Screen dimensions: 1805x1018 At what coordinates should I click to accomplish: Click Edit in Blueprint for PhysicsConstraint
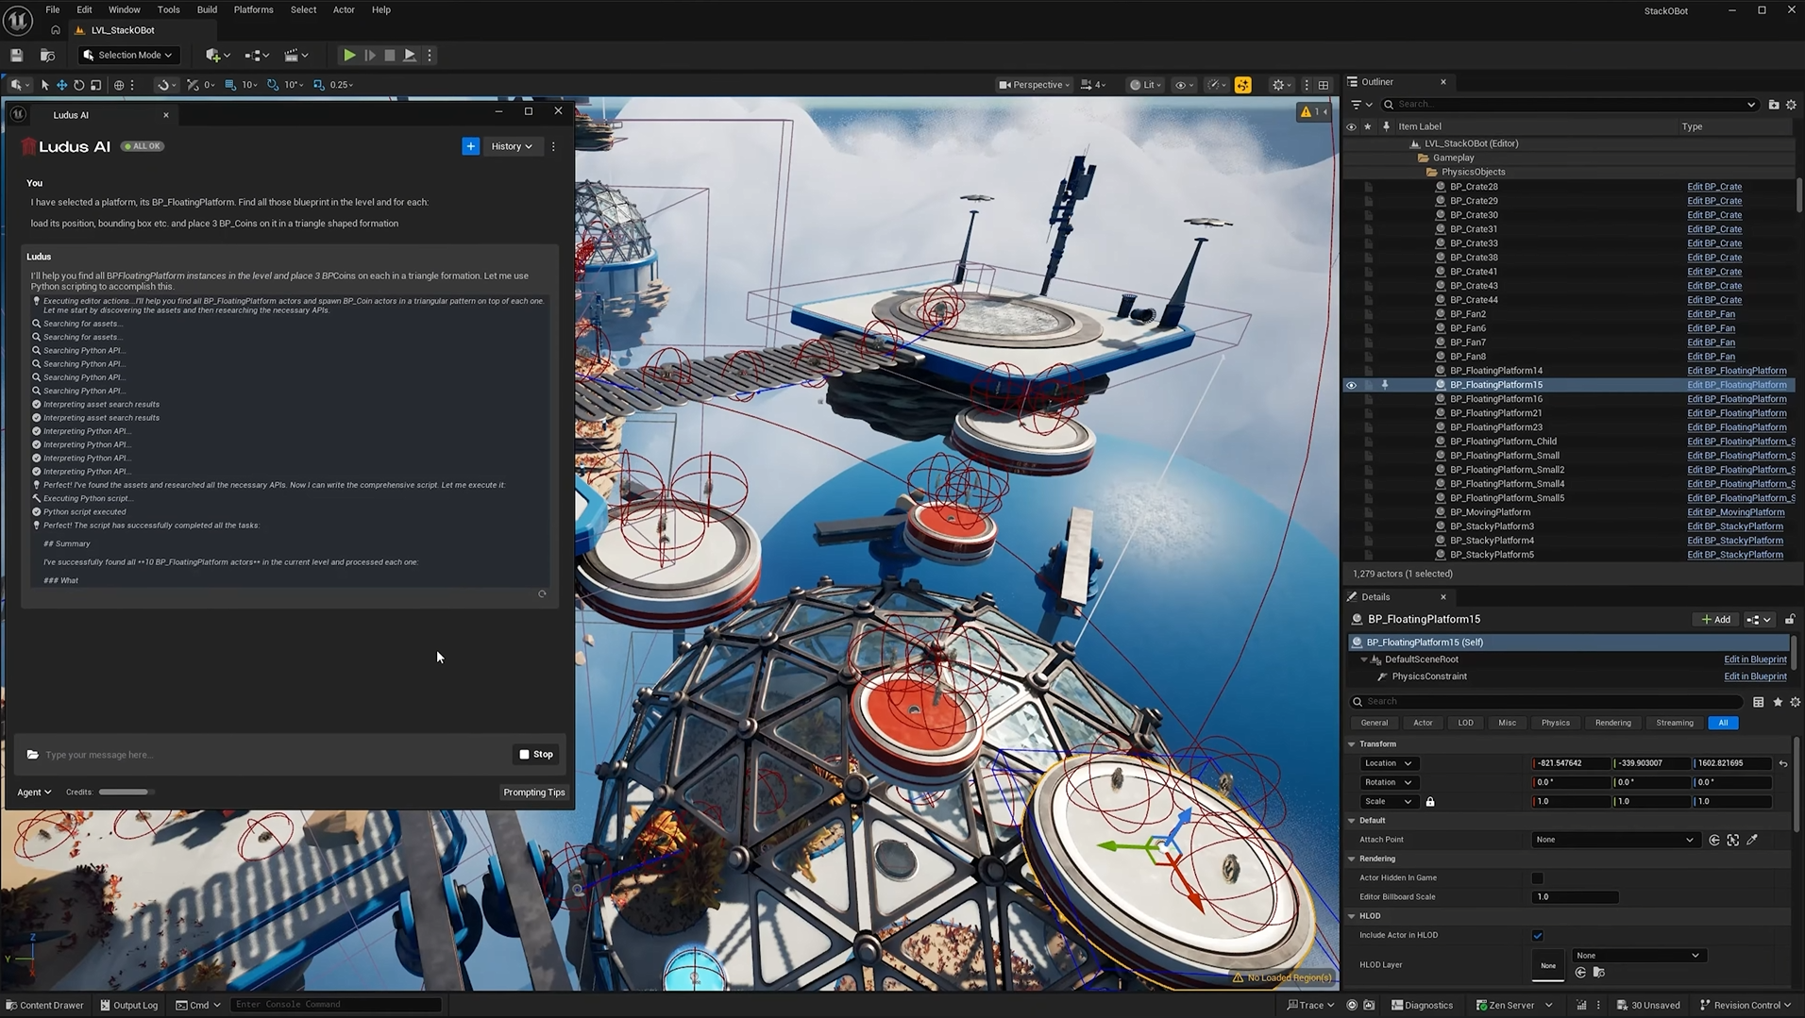pos(1755,676)
